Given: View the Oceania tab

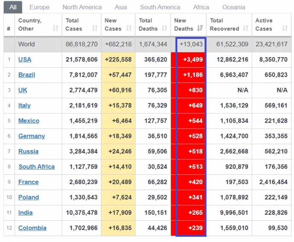Looking at the screenshot, I should (233, 7).
